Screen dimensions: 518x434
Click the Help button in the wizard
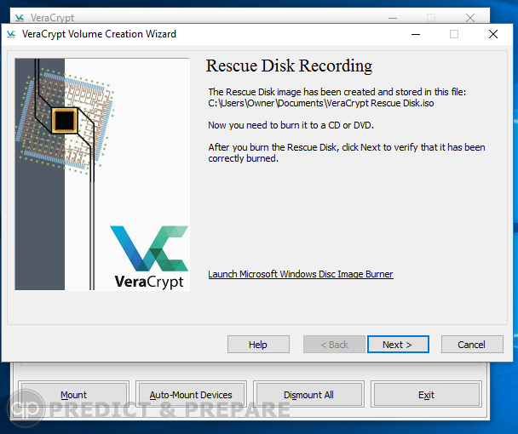click(x=258, y=345)
